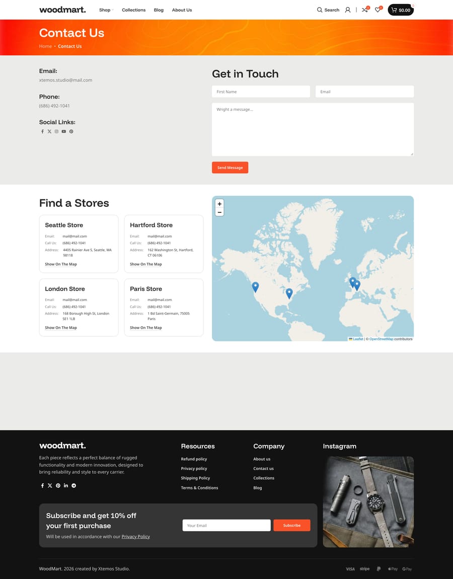Open Facebook icon in the footer
Screen dimensions: 453x579
(x=42, y=485)
